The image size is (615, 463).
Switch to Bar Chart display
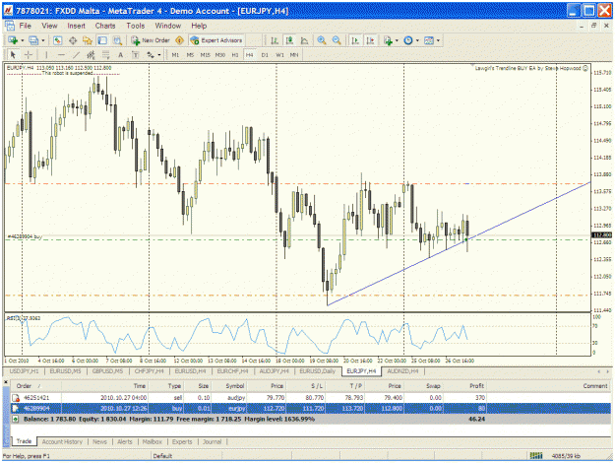275,40
